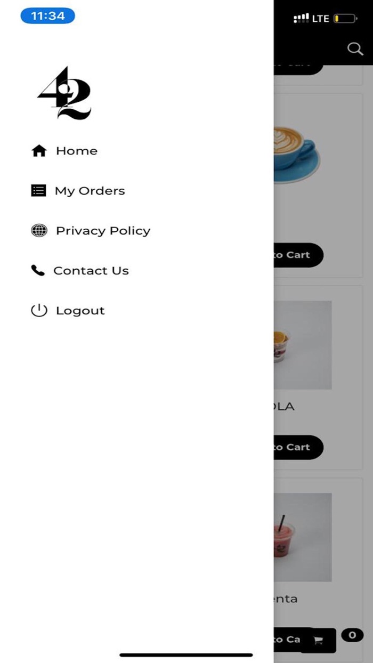The image size is (373, 663).
Task: Click the power icon beside Logout
Action: (x=39, y=310)
